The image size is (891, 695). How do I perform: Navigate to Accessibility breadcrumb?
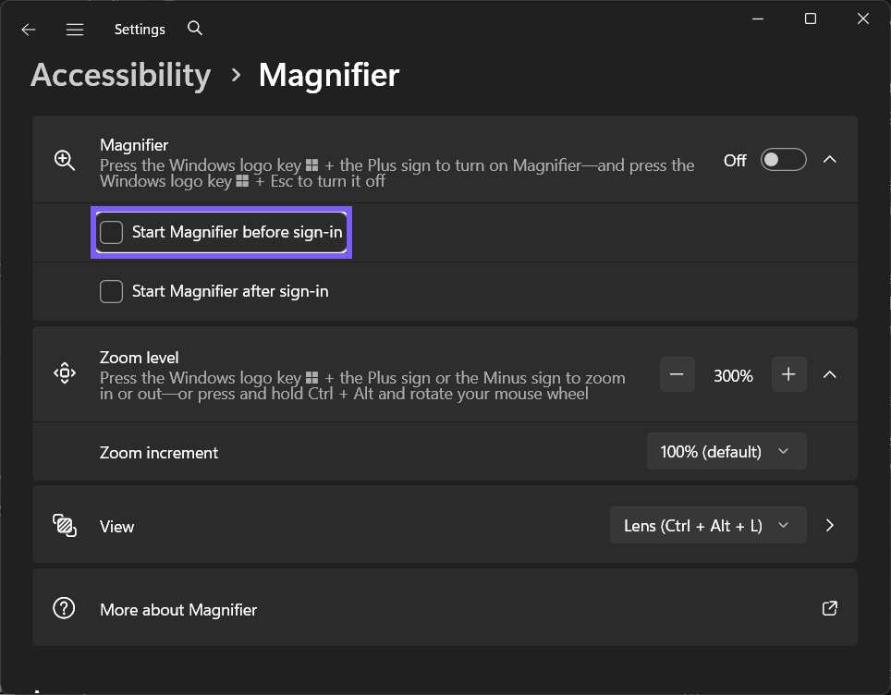(120, 76)
